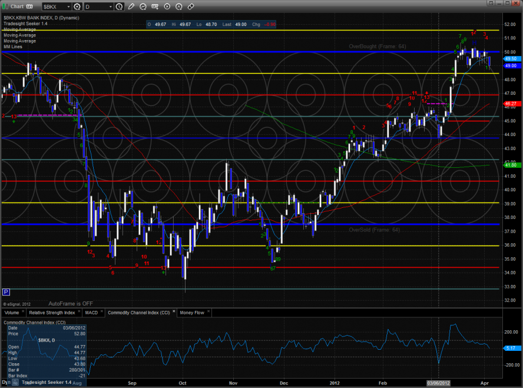The height and width of the screenshot is (388, 523).
Task: Select the pencil drawing tool
Action: pos(131,7)
